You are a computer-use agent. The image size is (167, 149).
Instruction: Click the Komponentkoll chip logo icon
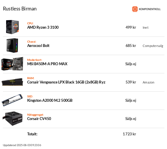click(135, 9)
